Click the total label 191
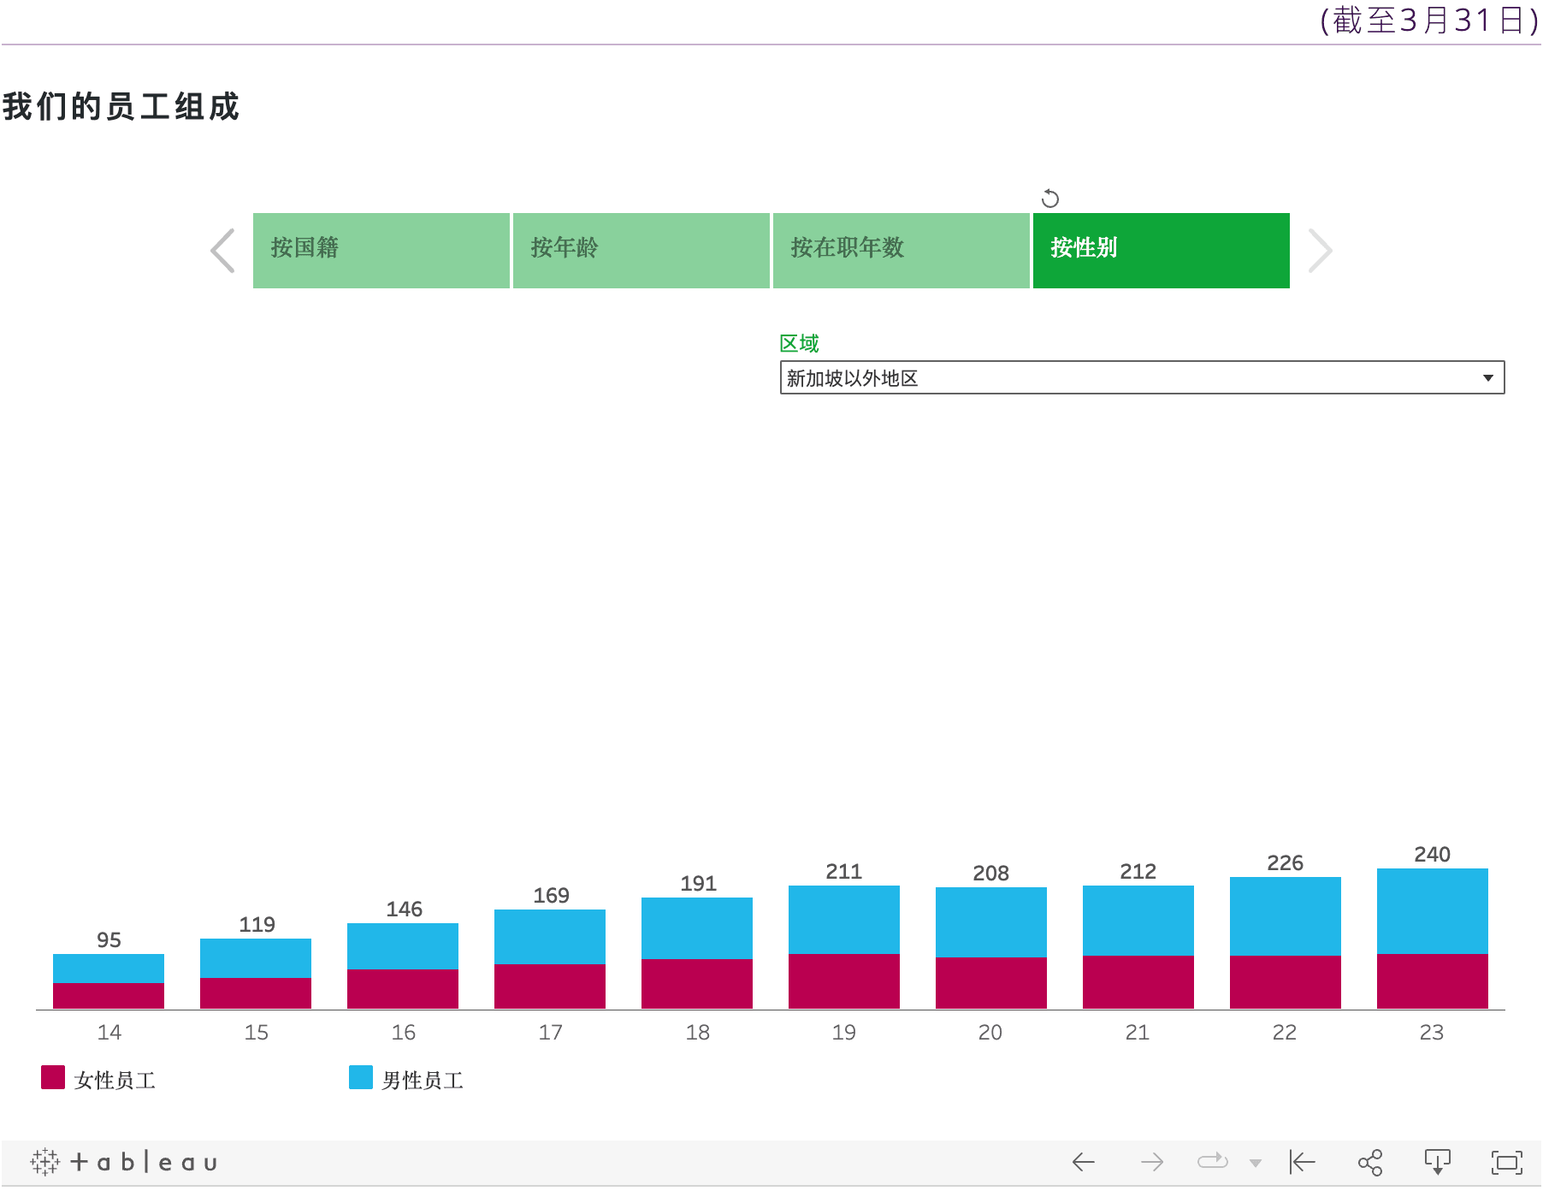The height and width of the screenshot is (1191, 1543). 698,883
